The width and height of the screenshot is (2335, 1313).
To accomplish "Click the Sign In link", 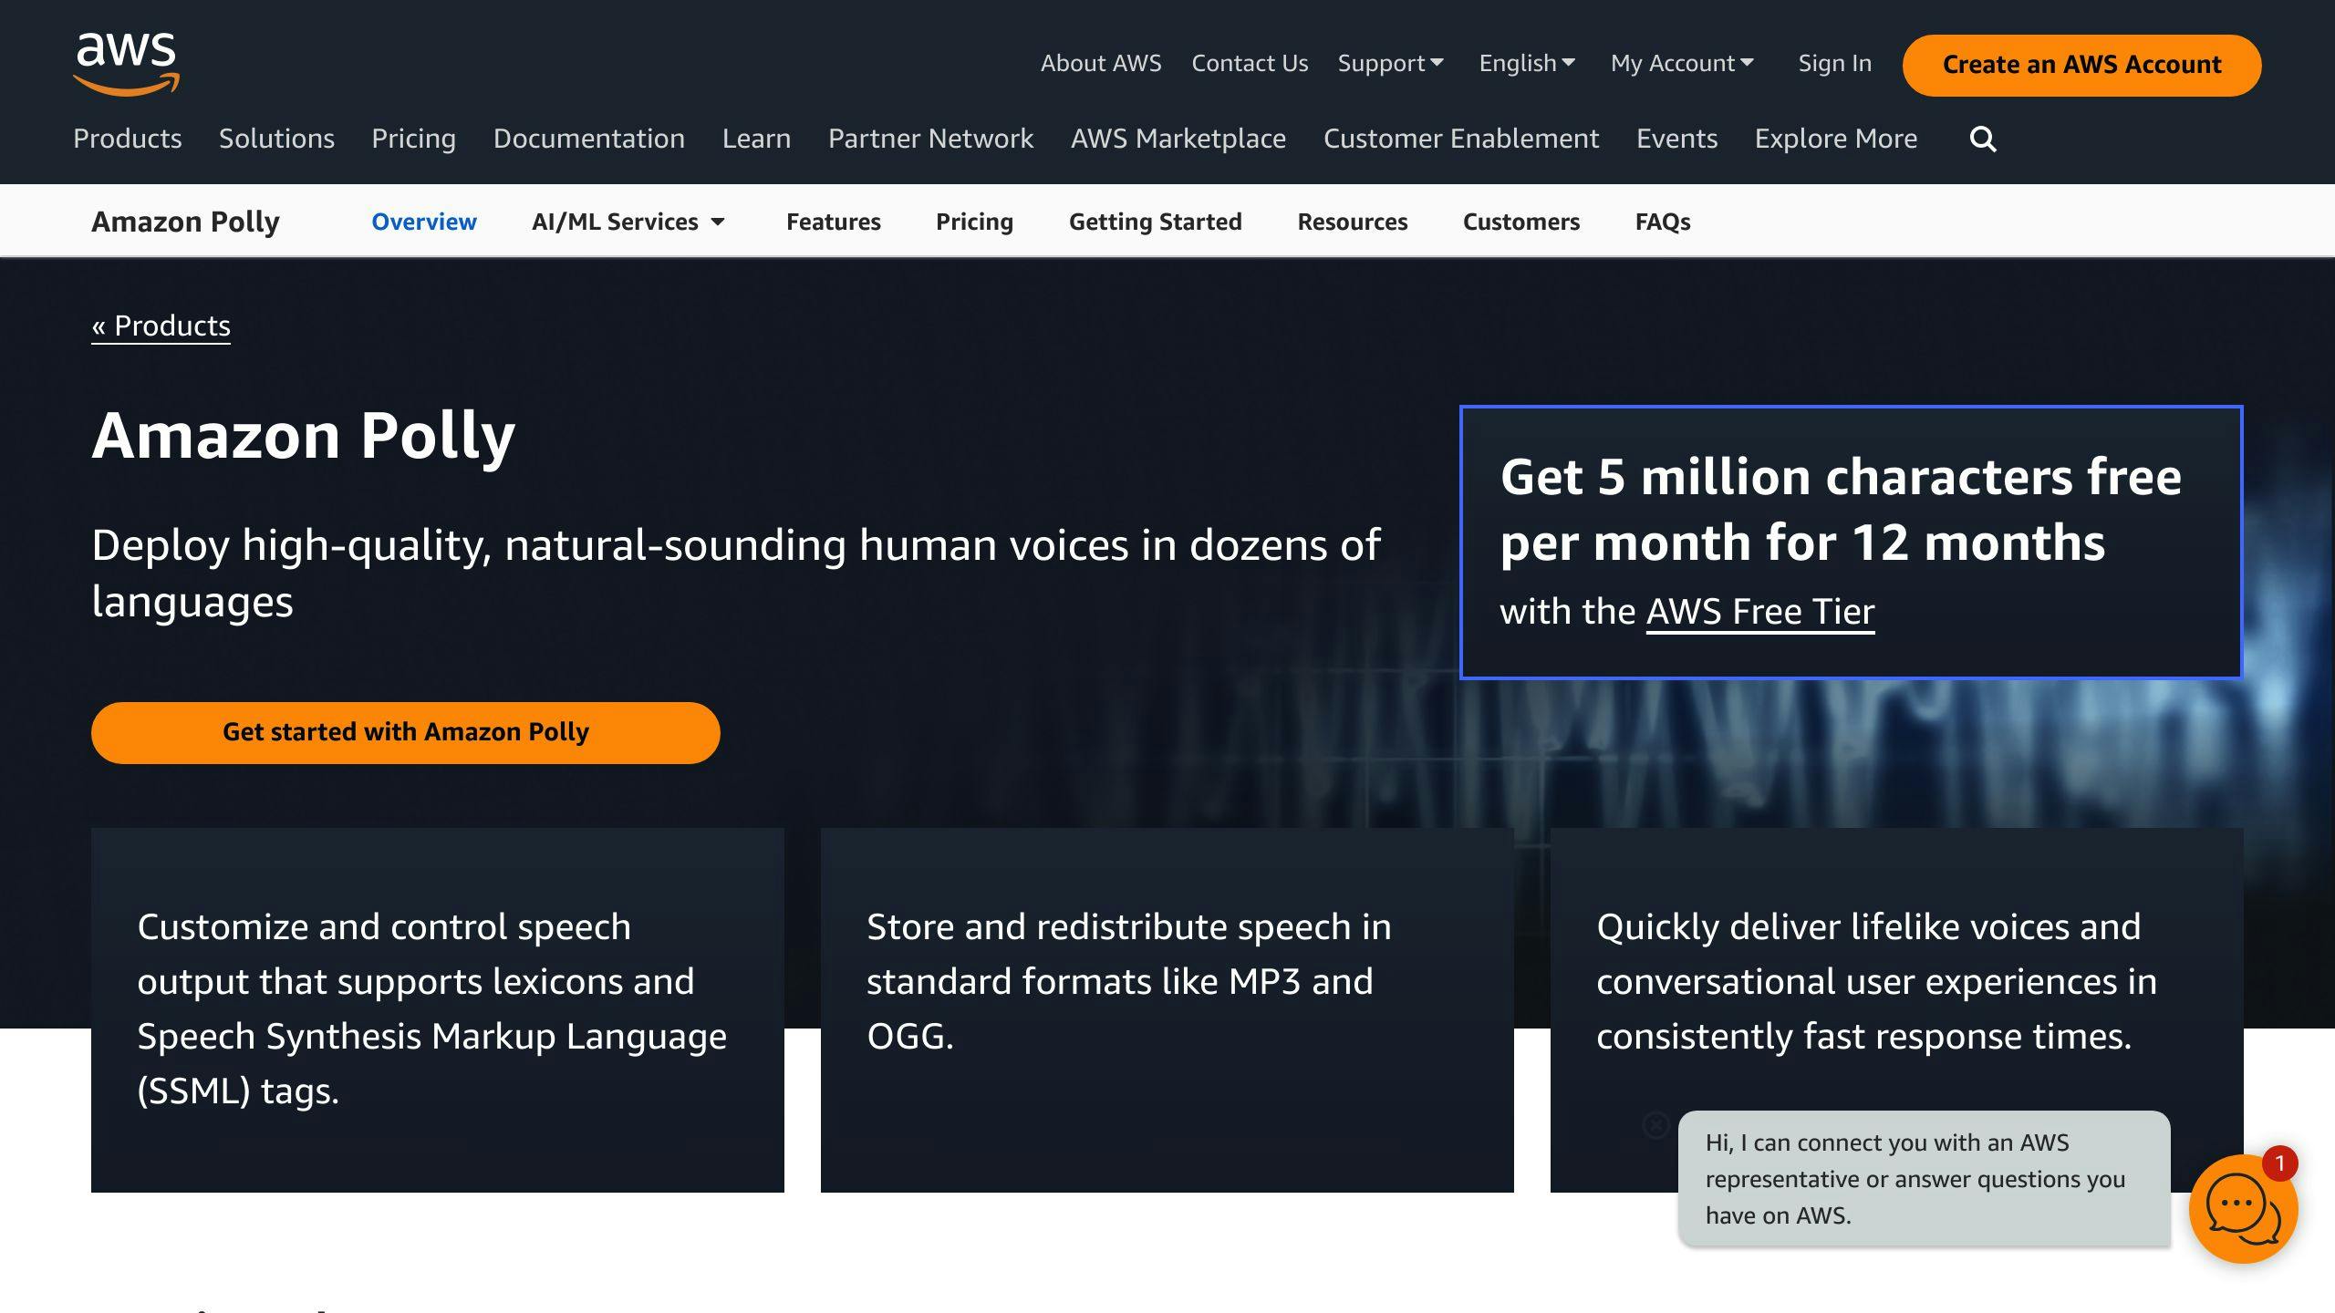I will pyautogui.click(x=1834, y=63).
